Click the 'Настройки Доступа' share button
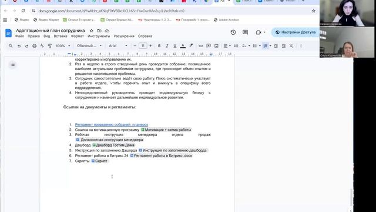 point(296,32)
